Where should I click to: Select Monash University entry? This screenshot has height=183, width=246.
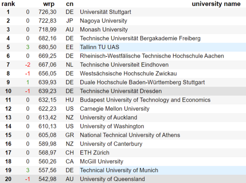104,29
